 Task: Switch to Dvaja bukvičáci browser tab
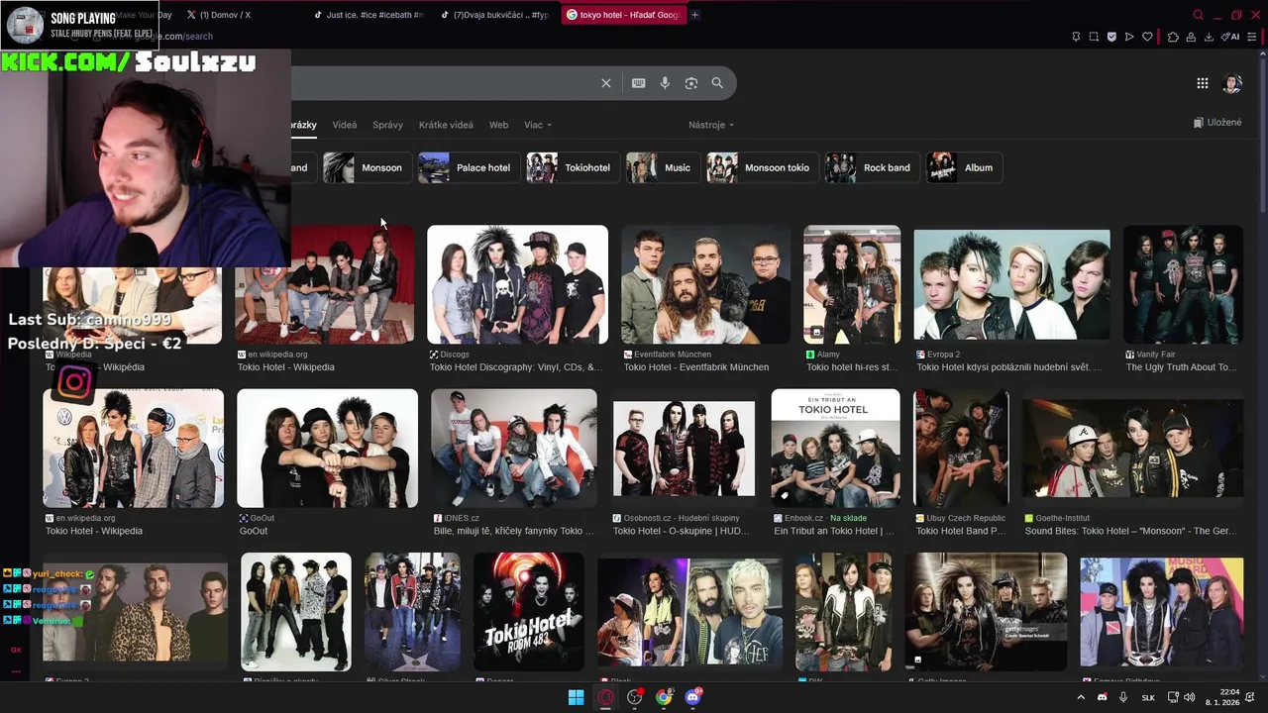[494, 15]
